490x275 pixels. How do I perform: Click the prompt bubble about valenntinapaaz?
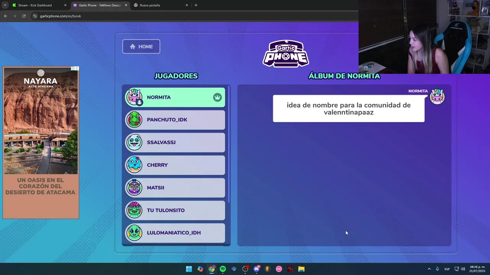tap(349, 109)
